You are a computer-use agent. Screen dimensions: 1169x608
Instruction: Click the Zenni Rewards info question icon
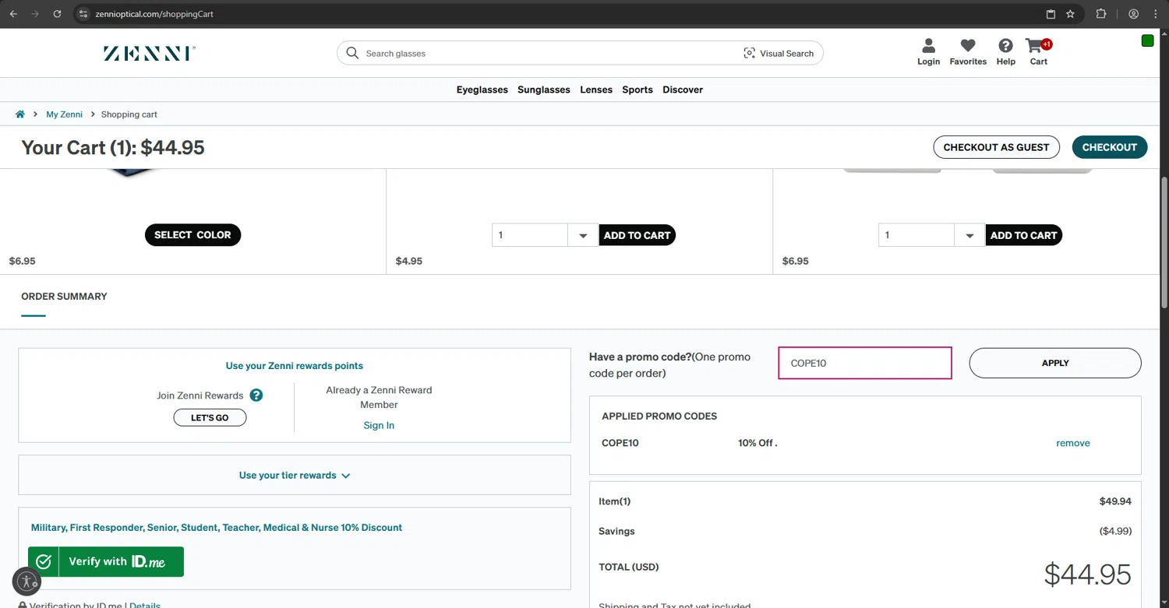click(x=256, y=395)
